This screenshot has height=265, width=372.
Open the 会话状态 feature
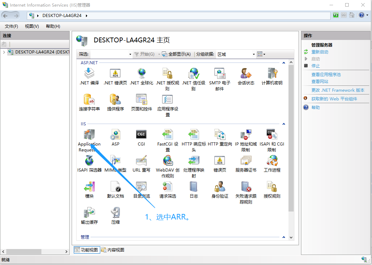[246, 76]
